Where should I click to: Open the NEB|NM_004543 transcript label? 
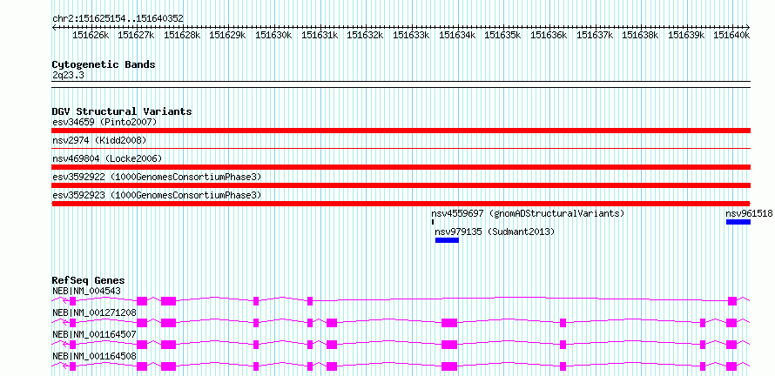click(86, 291)
